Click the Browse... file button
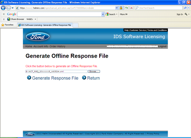Viewport: 191px width, 138px height. (x=94, y=71)
